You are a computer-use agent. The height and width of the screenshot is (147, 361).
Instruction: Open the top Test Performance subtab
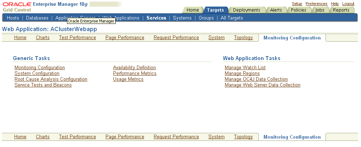[x=77, y=38]
